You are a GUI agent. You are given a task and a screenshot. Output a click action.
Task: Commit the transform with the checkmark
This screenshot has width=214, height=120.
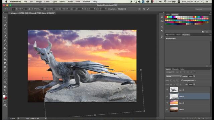(148, 9)
